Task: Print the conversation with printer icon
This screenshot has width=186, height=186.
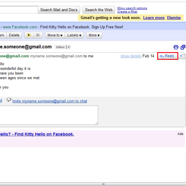Action: 176,47
